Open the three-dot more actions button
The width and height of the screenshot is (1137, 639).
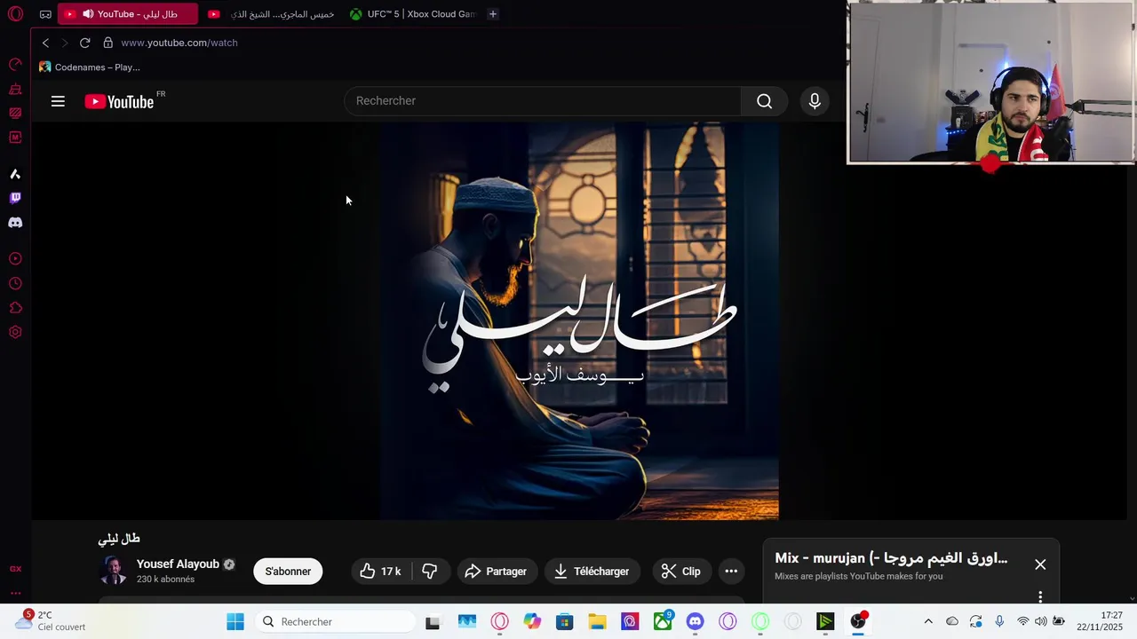(731, 572)
